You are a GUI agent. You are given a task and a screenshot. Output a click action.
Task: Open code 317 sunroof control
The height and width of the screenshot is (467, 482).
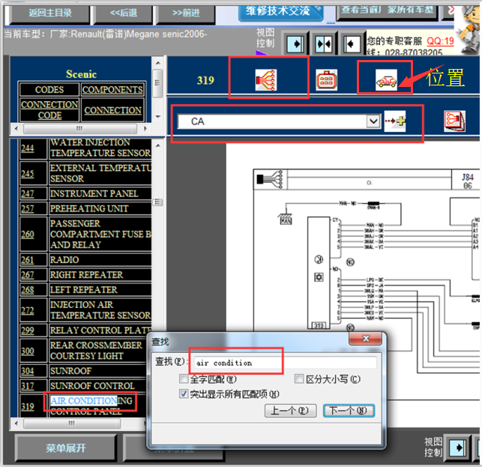(x=27, y=386)
